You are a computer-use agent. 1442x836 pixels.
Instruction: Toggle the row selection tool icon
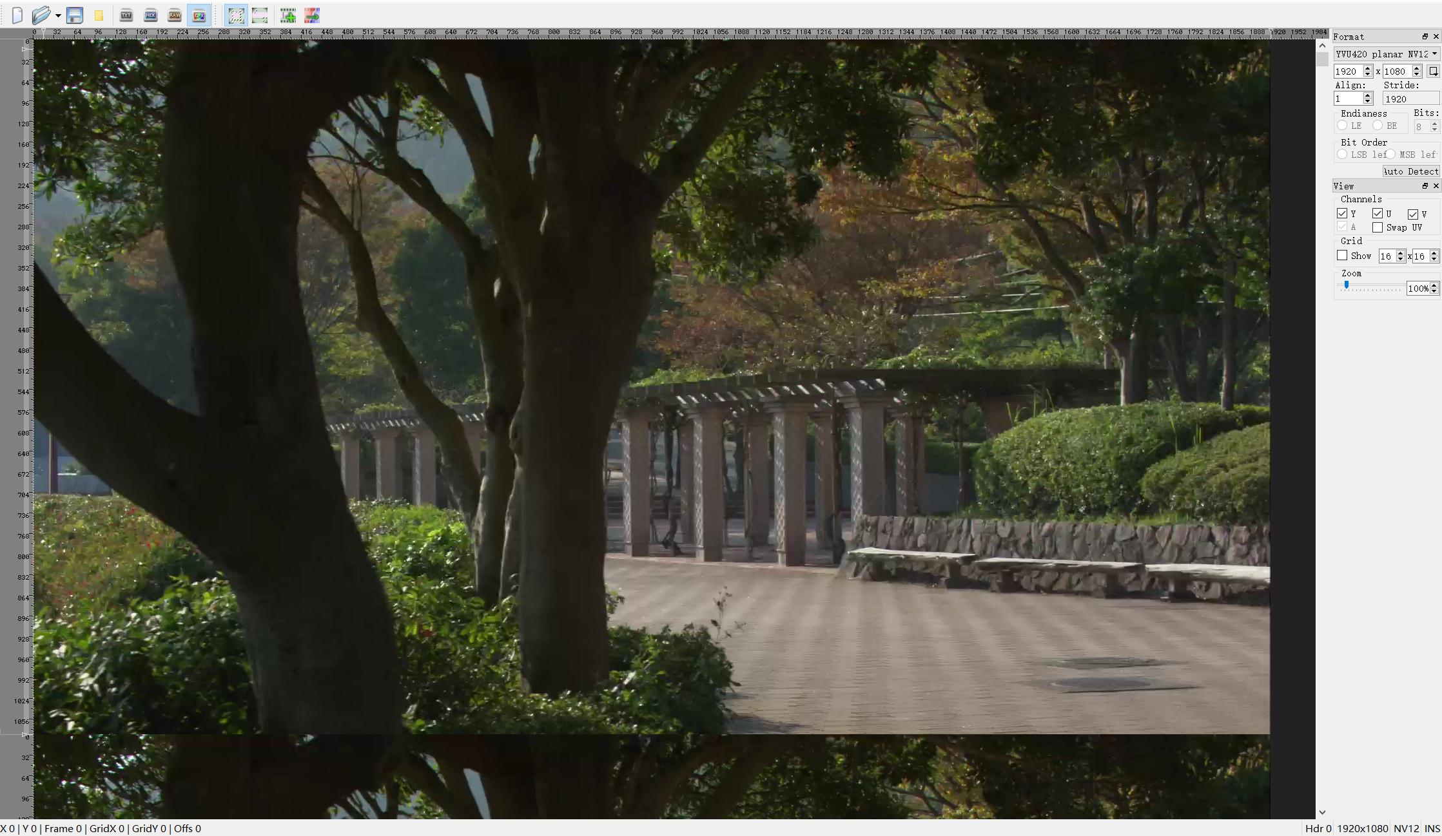click(260, 15)
